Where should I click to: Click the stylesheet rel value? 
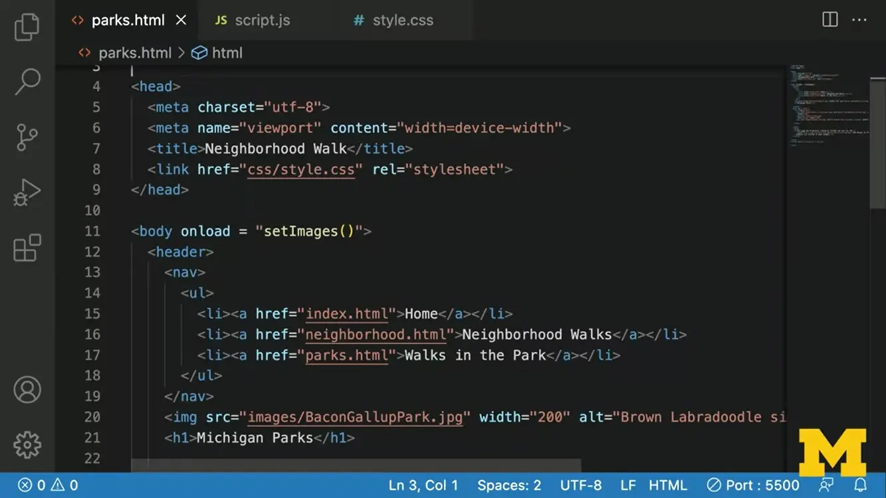455,169
